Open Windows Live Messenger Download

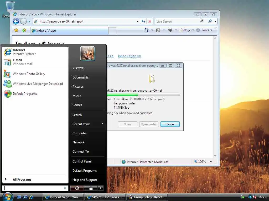35,84
